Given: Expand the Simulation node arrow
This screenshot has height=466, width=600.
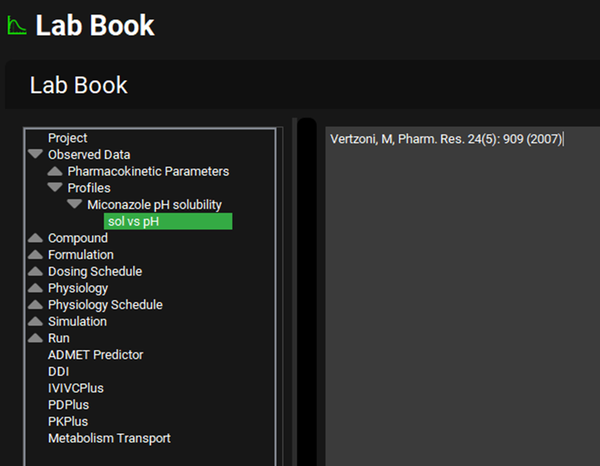Looking at the screenshot, I should [x=35, y=322].
